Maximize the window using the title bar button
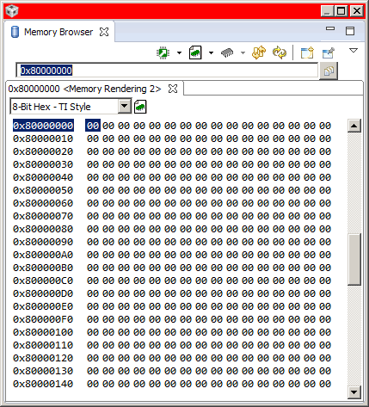The height and width of the screenshot is (407, 369). pos(341,11)
